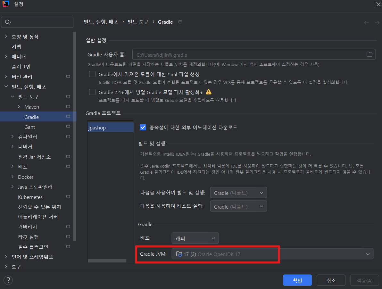Image resolution: width=382 pixels, height=289 pixels.
Task: Enable 병렬 Gradle 모델 페치 활성화 checkbox
Action: [x=92, y=92]
